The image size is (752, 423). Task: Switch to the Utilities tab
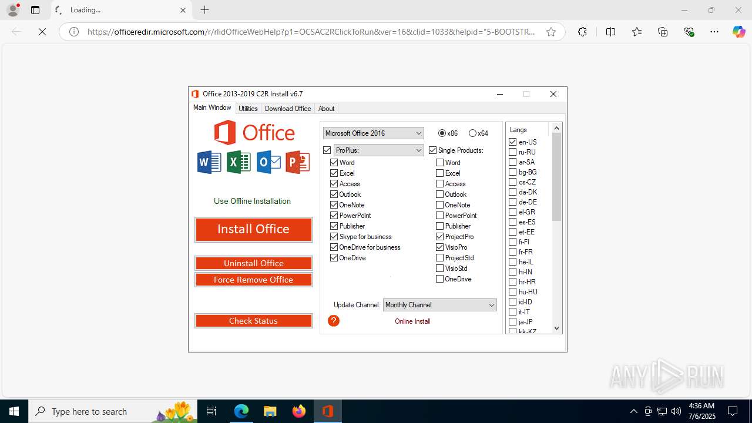(248, 109)
